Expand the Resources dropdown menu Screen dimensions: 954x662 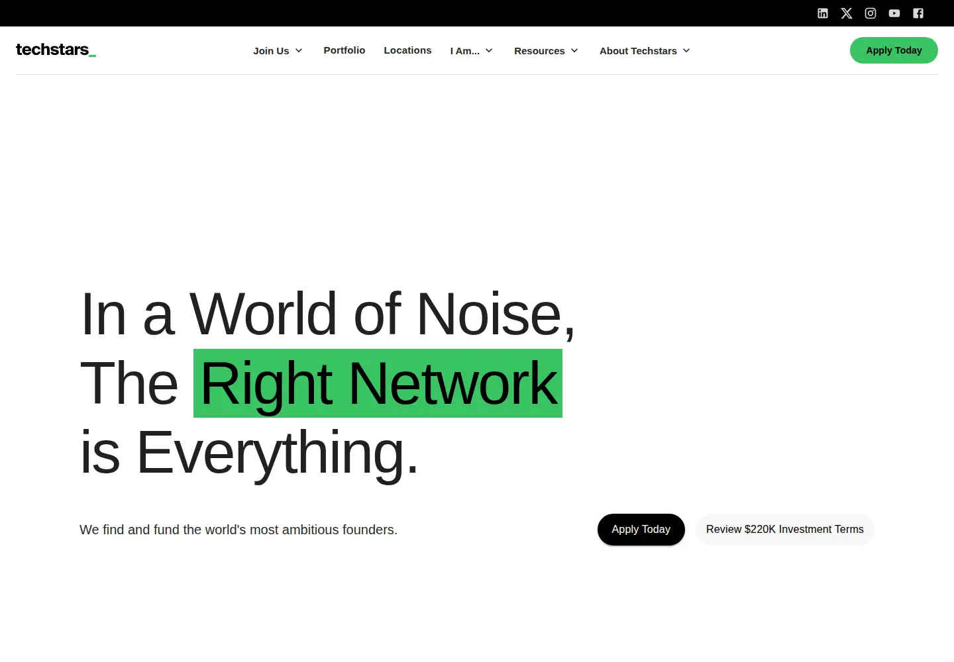[547, 51]
